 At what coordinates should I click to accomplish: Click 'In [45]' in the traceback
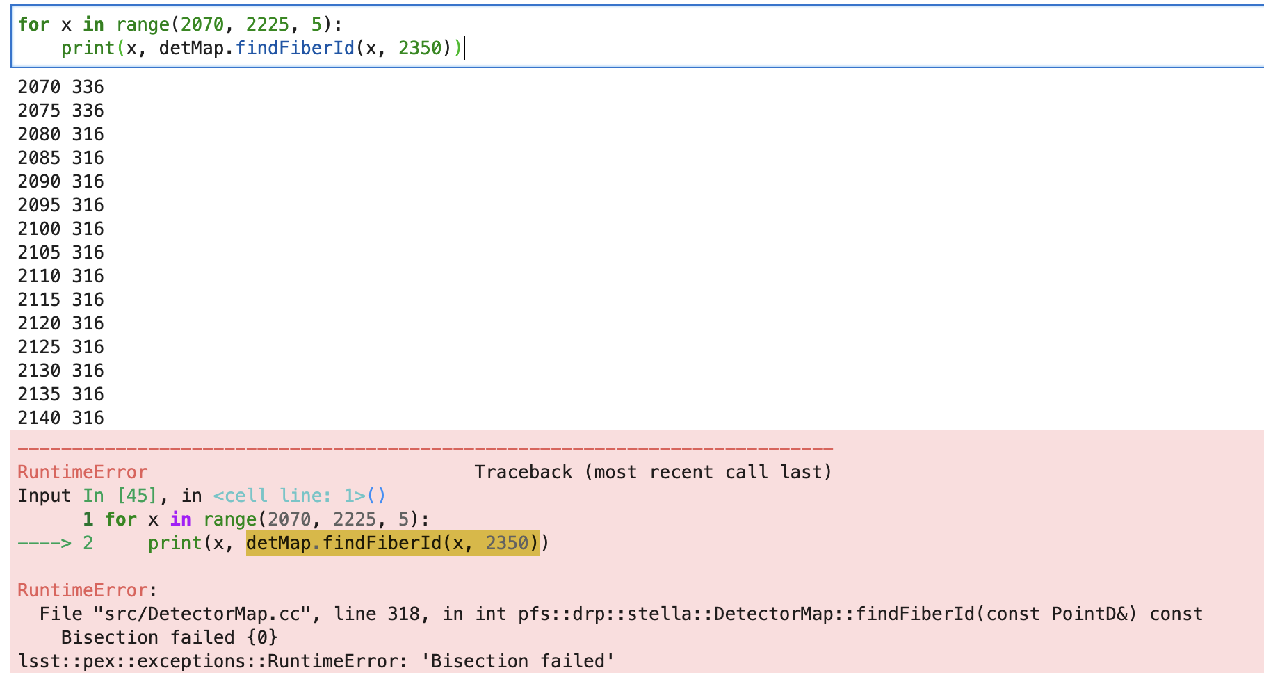120,496
